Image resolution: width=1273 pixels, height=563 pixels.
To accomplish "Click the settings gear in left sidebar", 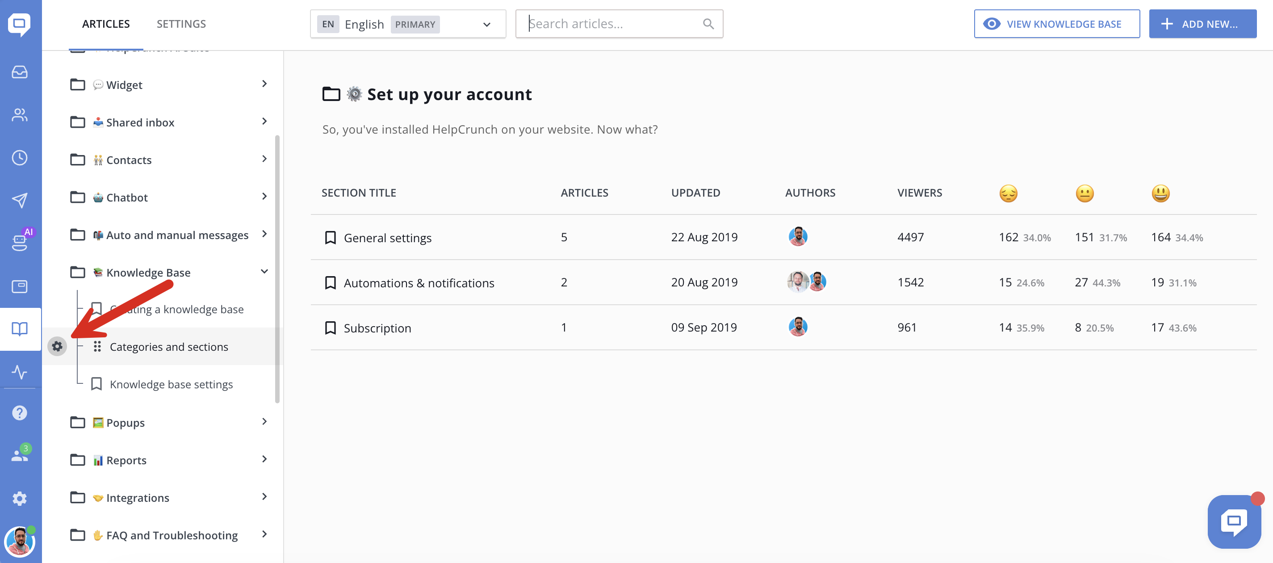I will coord(20,498).
